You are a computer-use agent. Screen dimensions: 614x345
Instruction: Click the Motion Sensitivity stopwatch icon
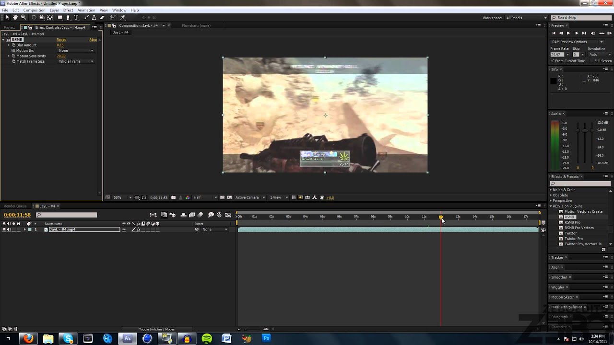click(x=14, y=56)
